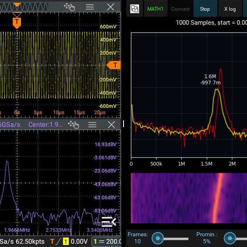Open hamburger menu of FFT window

click(92, 125)
